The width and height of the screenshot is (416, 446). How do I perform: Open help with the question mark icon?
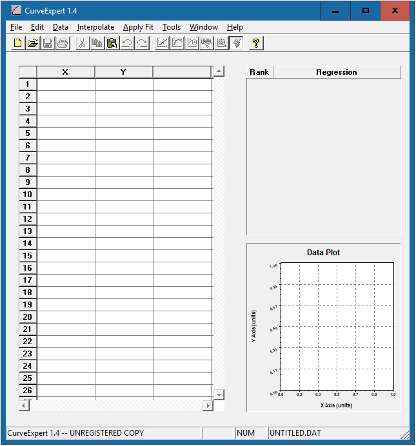(x=256, y=43)
